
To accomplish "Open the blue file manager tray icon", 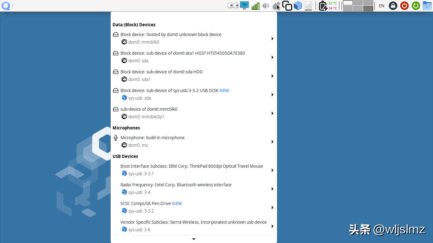I will coord(427,5).
